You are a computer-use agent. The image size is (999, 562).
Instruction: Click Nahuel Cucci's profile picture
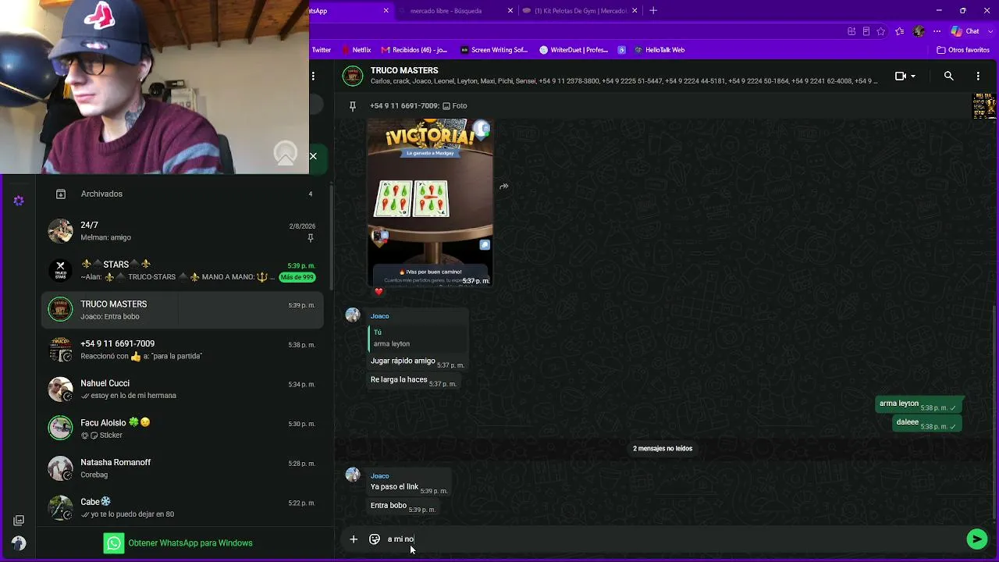pyautogui.click(x=60, y=389)
